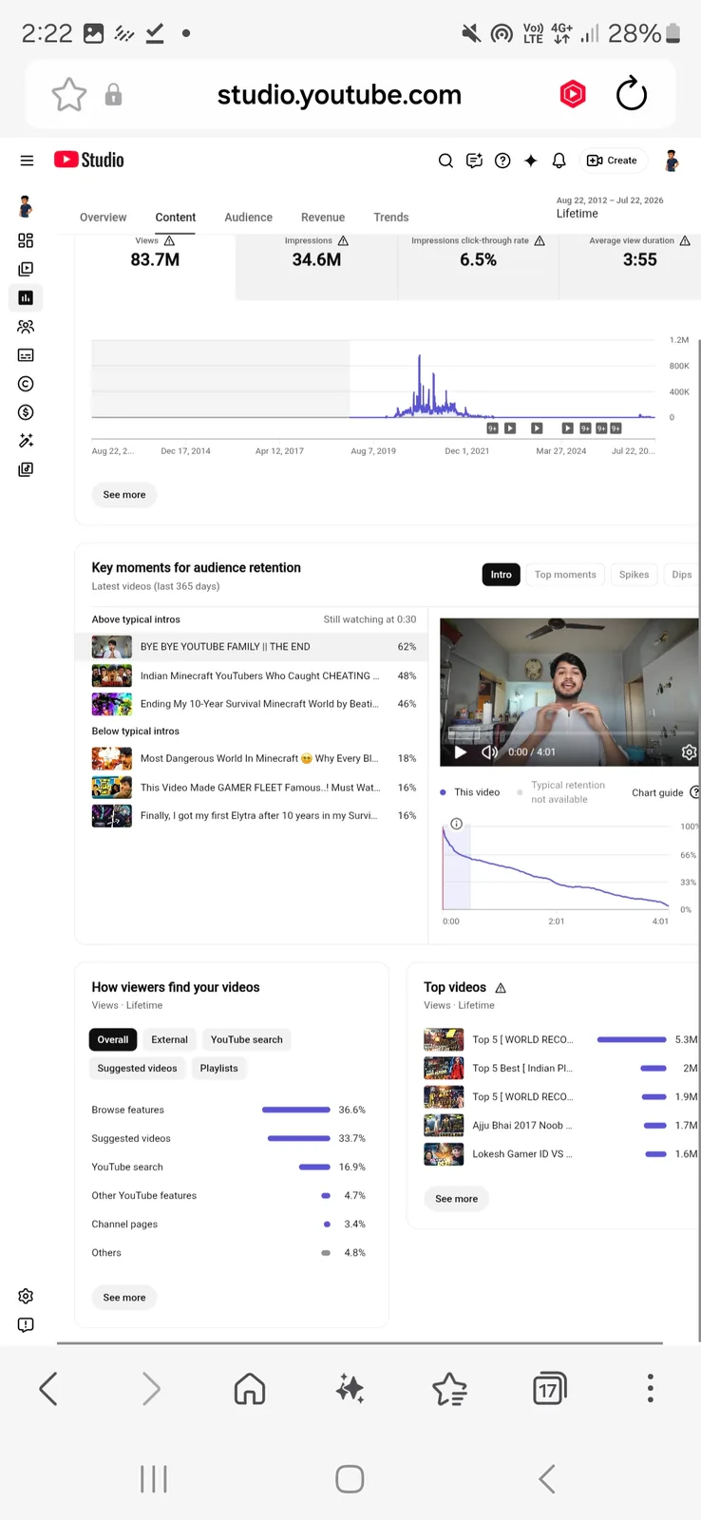The height and width of the screenshot is (1520, 701).
Task: Open Dashboard from the sidebar
Action: [26, 240]
